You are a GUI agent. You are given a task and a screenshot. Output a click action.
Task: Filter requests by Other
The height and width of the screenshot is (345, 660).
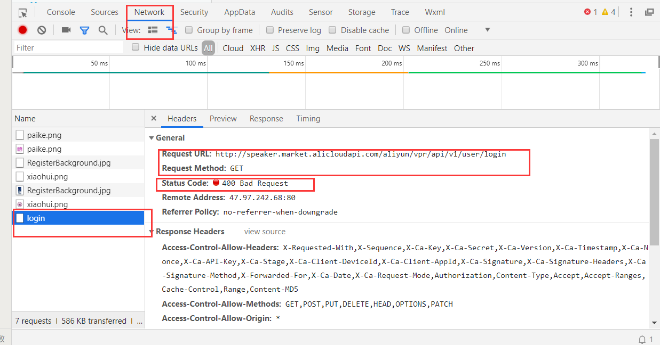pyautogui.click(x=464, y=48)
